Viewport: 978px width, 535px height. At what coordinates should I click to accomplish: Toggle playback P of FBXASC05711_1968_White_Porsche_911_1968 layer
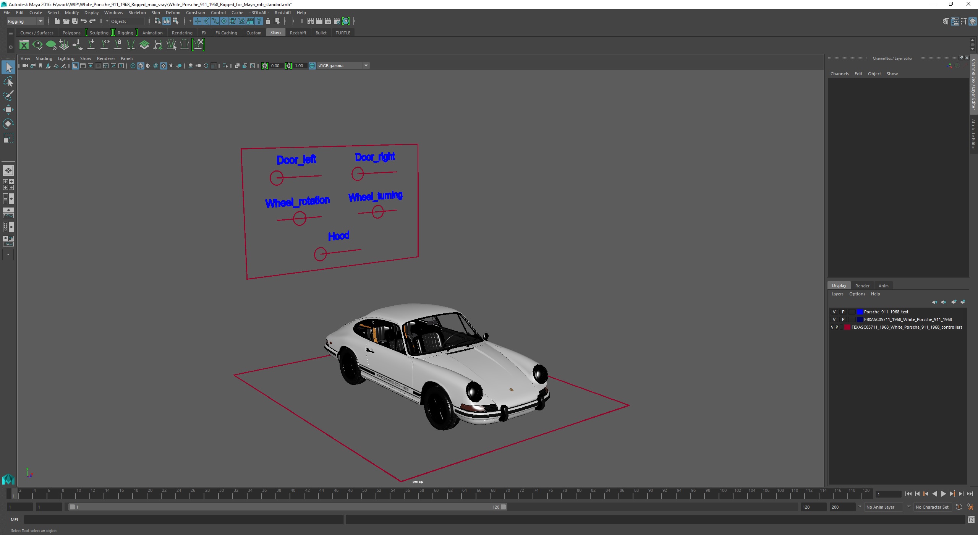(843, 319)
